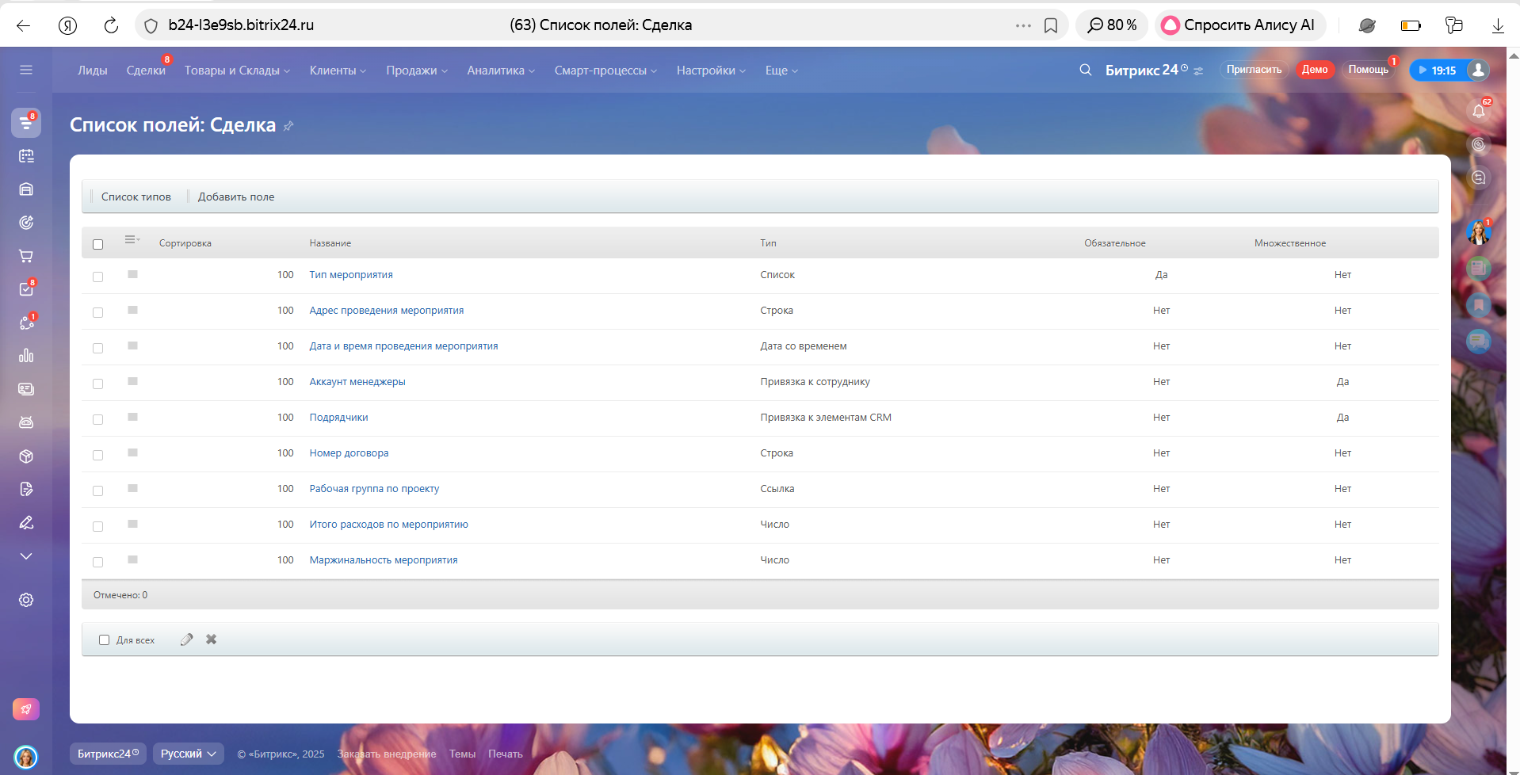
Task: Open notifications bell icon
Action: pos(1478,111)
